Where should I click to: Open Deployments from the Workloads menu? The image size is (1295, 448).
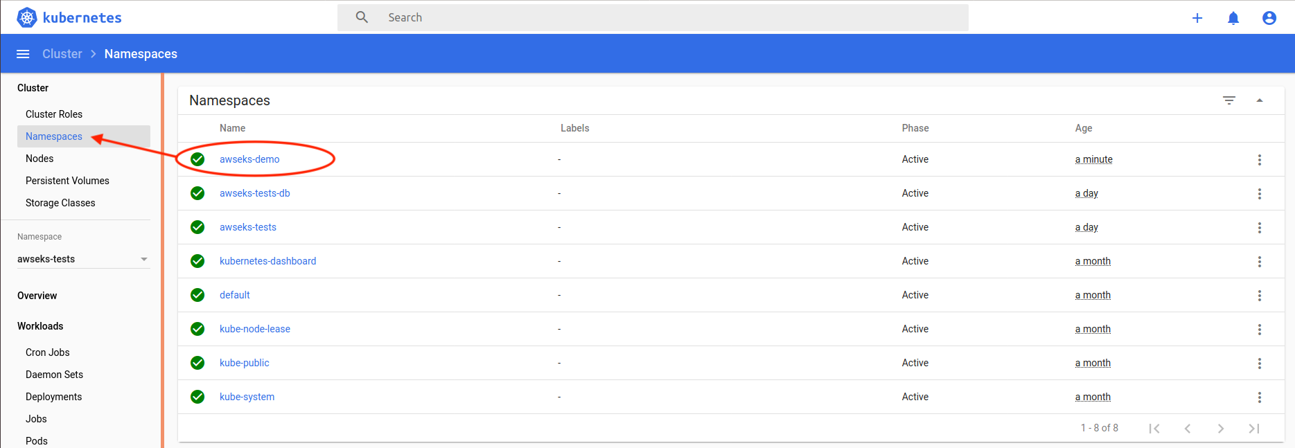(54, 397)
